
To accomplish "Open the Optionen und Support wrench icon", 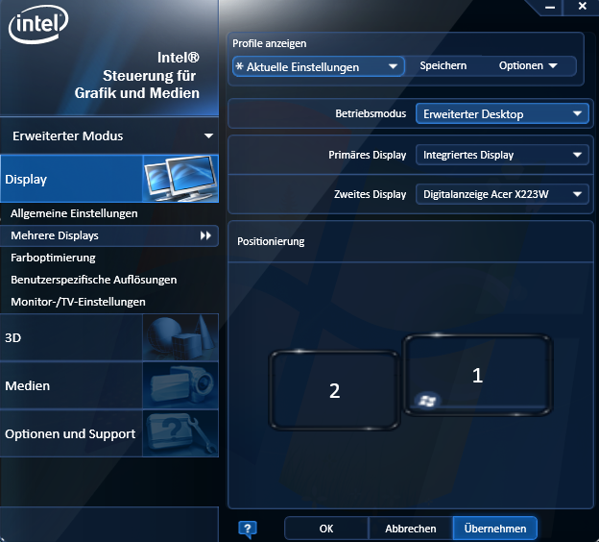I will click(180, 433).
